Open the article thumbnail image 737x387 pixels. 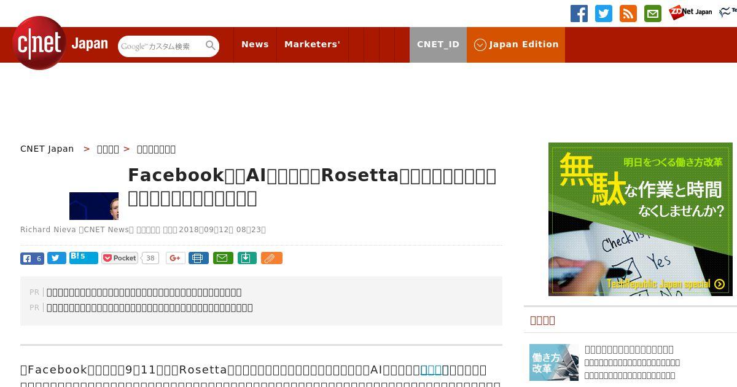point(94,206)
